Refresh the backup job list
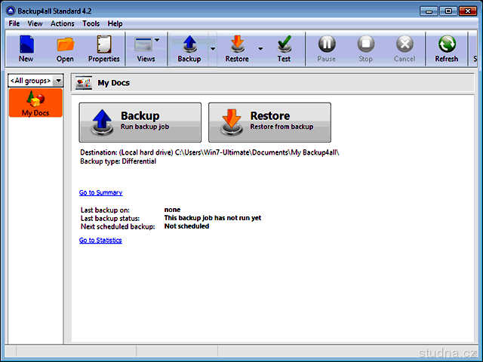This screenshot has height=362, width=483. [x=446, y=48]
